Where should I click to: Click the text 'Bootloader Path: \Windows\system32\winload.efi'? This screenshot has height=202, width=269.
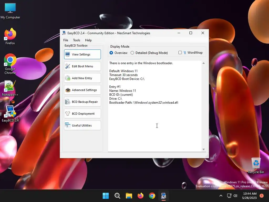pyautogui.click(x=144, y=103)
